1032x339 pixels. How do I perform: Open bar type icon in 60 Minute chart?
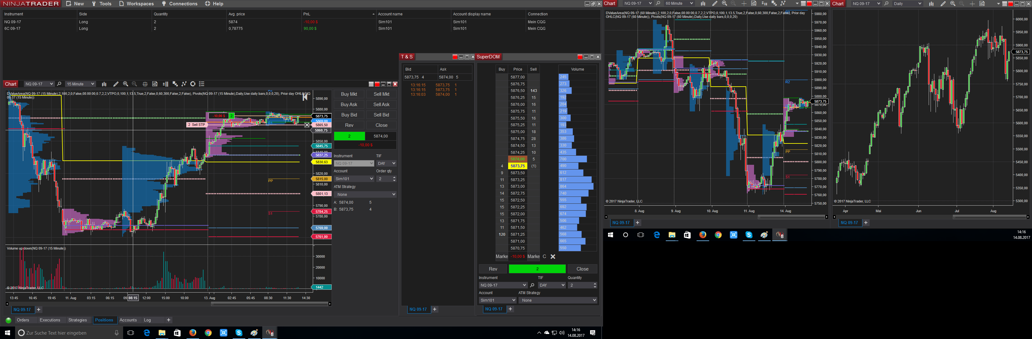tap(703, 3)
